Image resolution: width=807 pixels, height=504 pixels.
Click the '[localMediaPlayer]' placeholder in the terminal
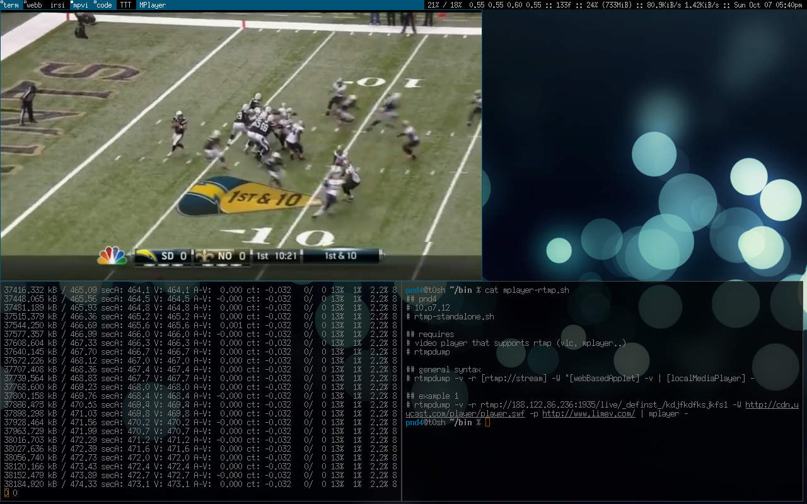(x=705, y=379)
